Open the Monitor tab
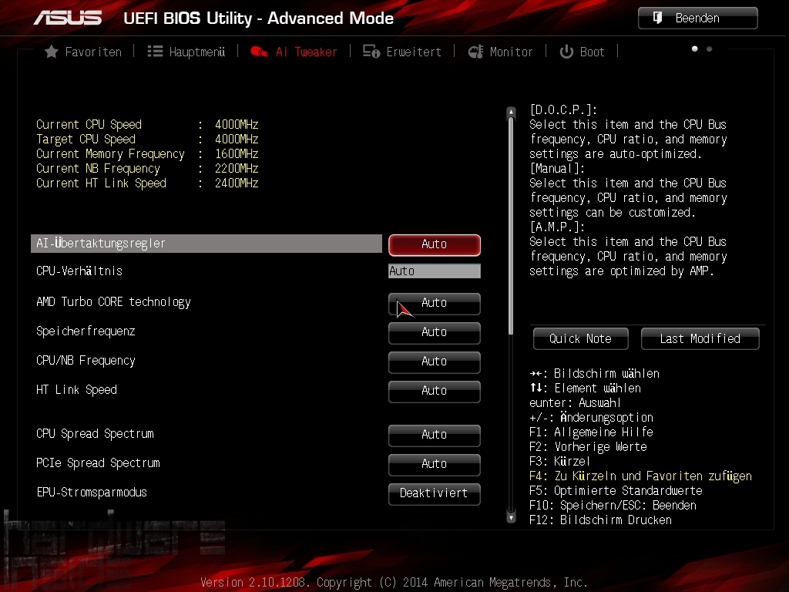This screenshot has height=592, width=789. coord(500,52)
